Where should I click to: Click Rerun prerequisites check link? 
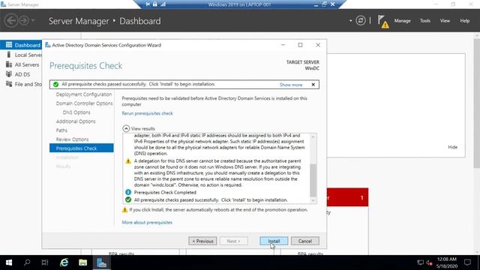[147, 113]
